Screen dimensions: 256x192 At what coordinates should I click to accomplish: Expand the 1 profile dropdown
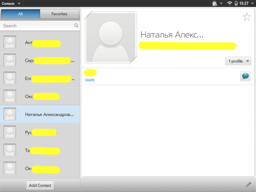click(x=238, y=61)
